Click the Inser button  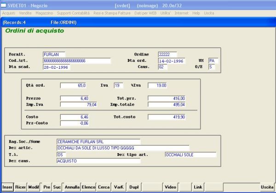point(7,187)
